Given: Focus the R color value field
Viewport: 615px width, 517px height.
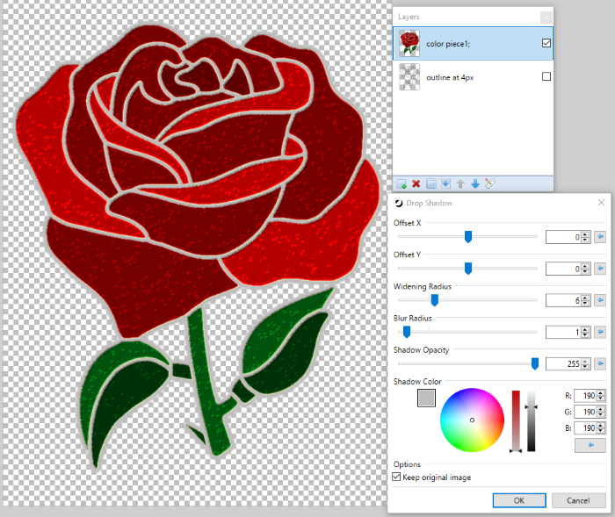Looking at the screenshot, I should click(585, 396).
